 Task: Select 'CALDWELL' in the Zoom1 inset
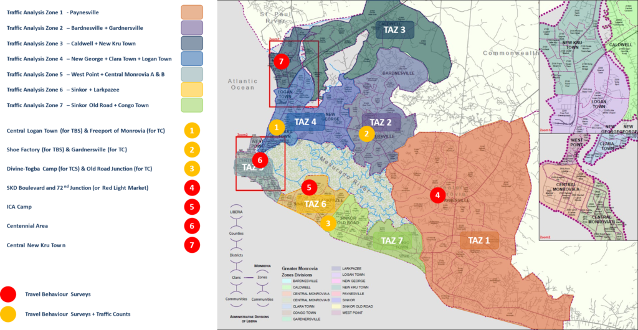tap(621, 45)
